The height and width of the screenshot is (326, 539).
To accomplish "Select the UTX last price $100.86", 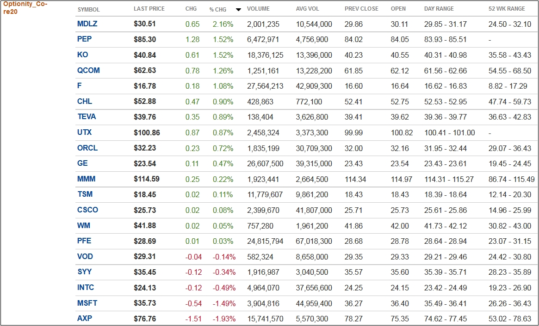I will point(147,133).
